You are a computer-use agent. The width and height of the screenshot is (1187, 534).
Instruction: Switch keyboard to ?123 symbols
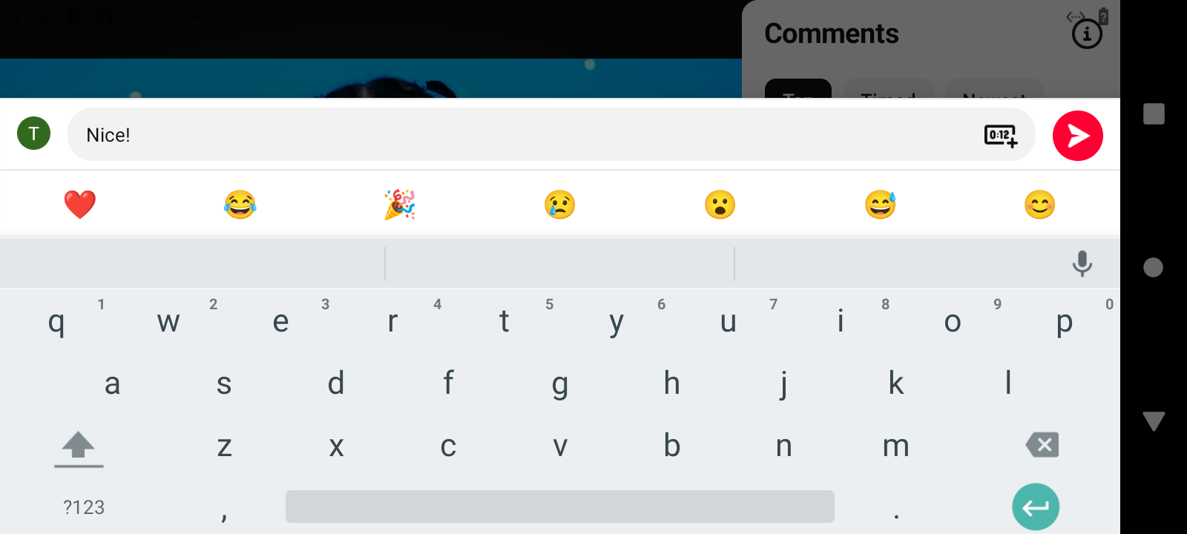point(84,507)
